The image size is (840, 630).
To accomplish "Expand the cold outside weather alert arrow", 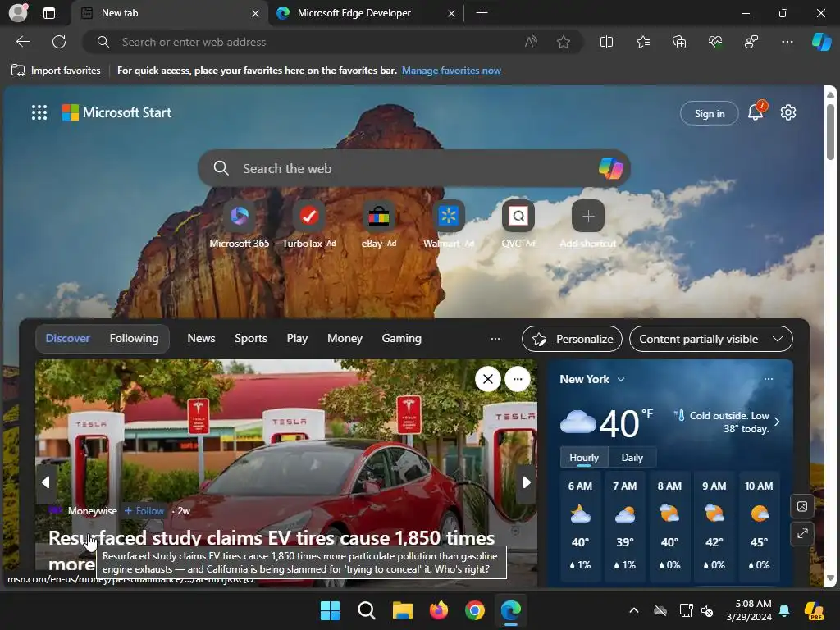I will (x=777, y=422).
